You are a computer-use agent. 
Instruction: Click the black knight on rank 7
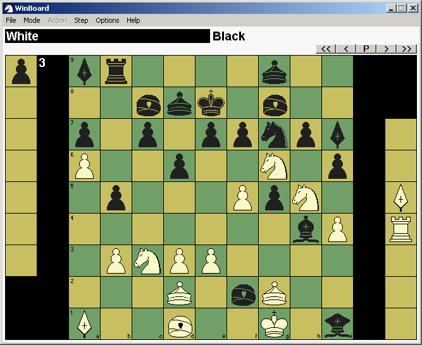point(274,134)
